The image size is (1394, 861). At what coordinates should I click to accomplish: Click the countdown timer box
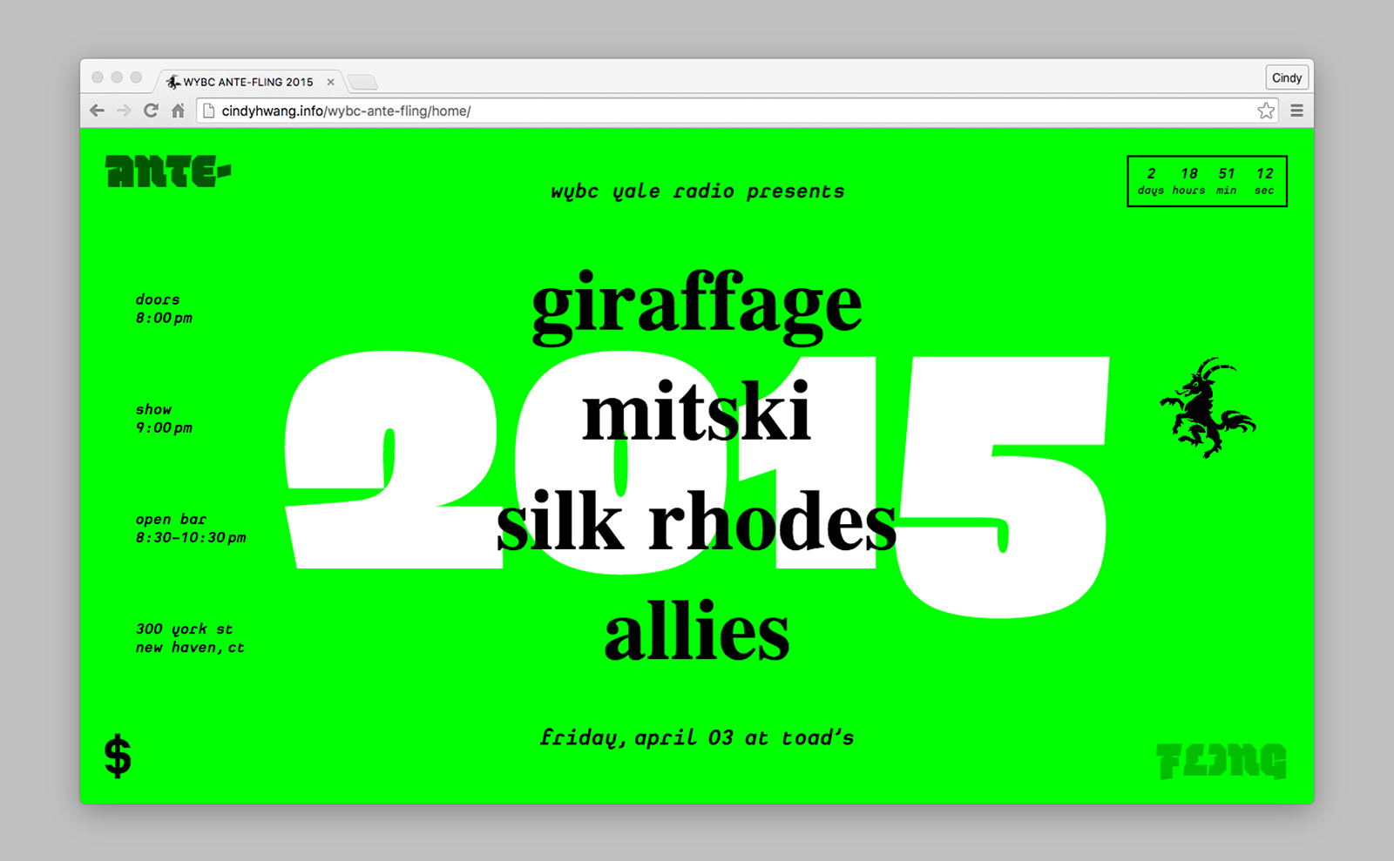coord(1207,181)
